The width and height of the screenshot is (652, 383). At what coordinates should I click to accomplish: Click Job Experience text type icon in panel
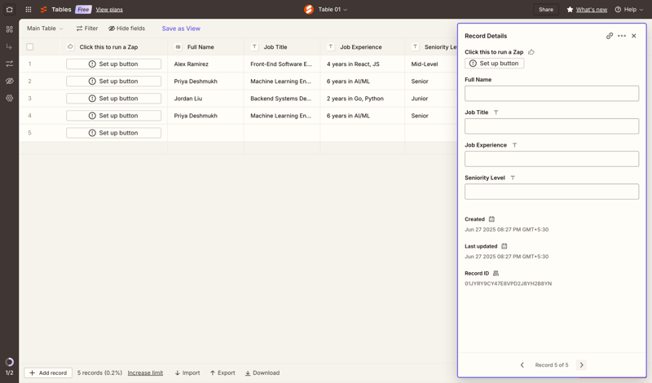pos(514,145)
